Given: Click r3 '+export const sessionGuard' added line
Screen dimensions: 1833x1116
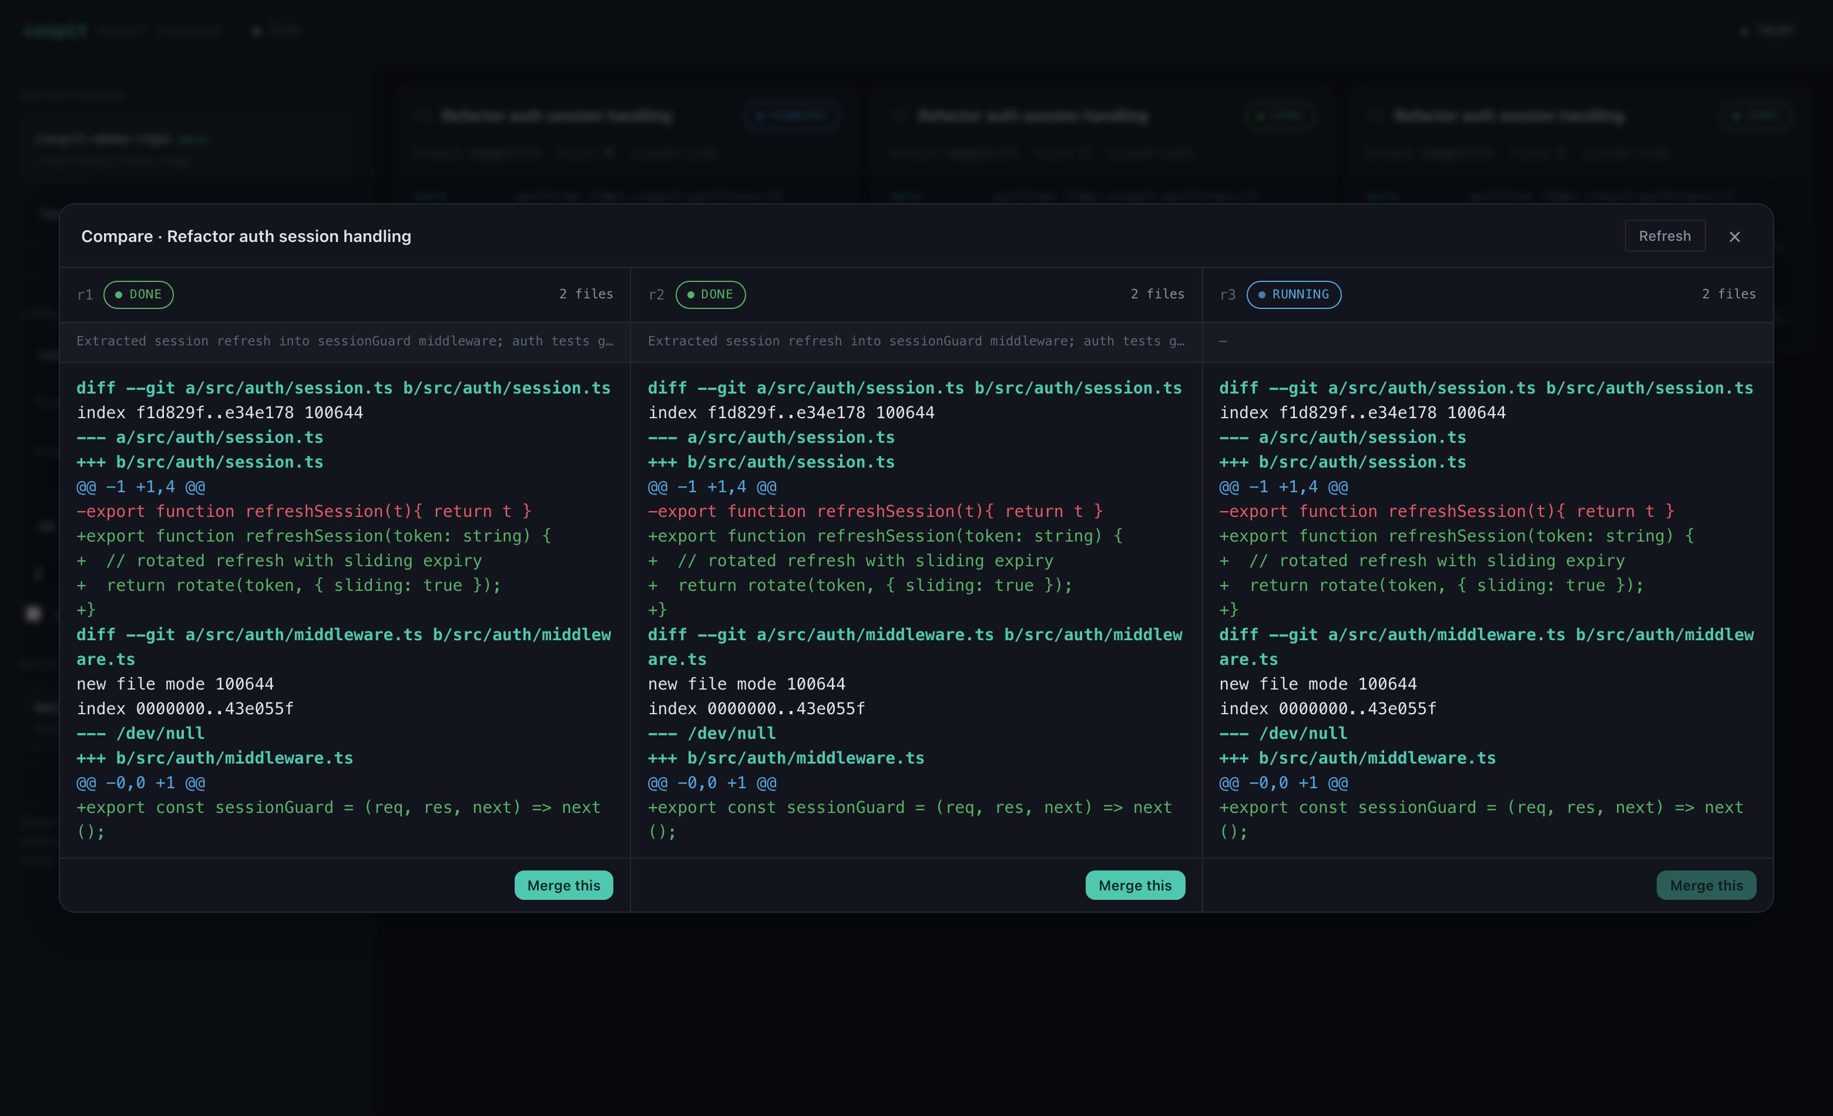Looking at the screenshot, I should 1481,819.
